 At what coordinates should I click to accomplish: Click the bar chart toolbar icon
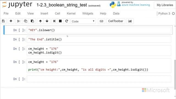[x=130, y=21]
